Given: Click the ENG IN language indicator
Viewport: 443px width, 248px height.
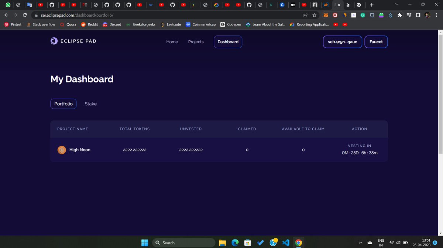Looking at the screenshot, I should tap(381, 242).
